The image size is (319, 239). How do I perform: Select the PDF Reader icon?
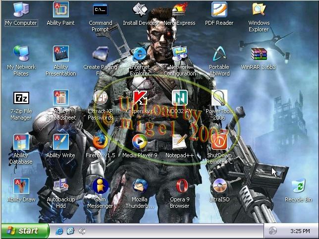tap(219, 10)
